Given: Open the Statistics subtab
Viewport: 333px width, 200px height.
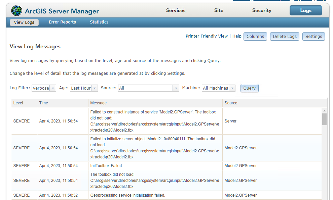Looking at the screenshot, I should click(x=99, y=22).
